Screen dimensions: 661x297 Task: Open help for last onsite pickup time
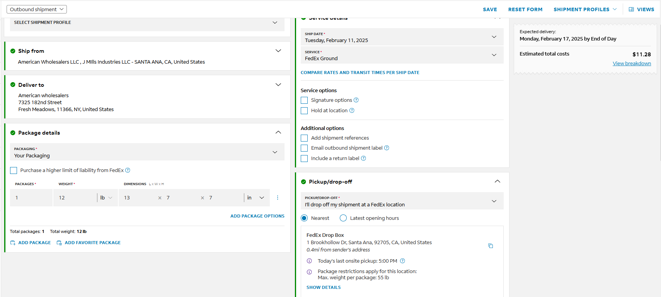(x=402, y=261)
